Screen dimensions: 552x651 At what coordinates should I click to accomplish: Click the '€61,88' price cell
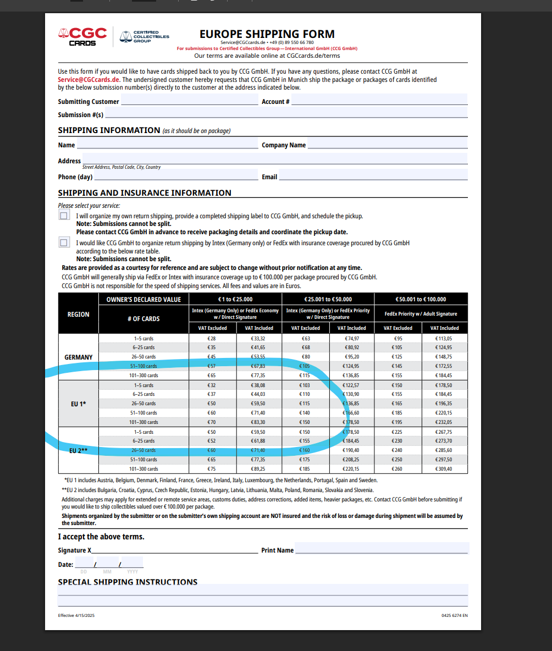[x=258, y=441]
